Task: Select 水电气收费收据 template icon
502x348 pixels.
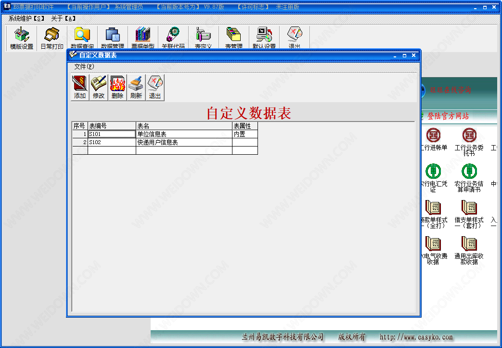Action: click(x=433, y=251)
